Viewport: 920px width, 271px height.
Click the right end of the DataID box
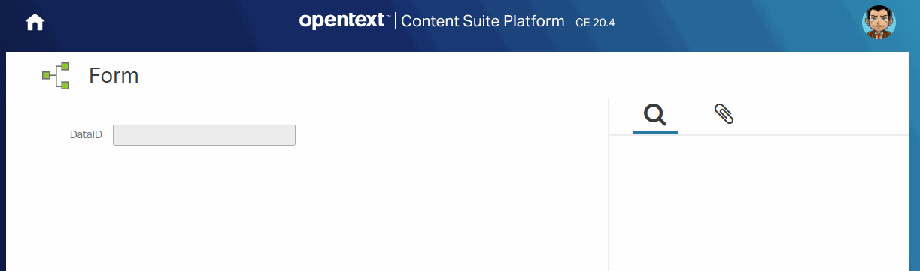pyautogui.click(x=290, y=135)
